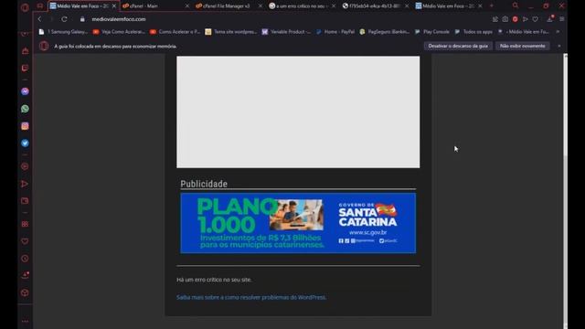This screenshot has width=585, height=329.
Task: Open 'Todos os apps' bookmark
Action: click(473, 32)
